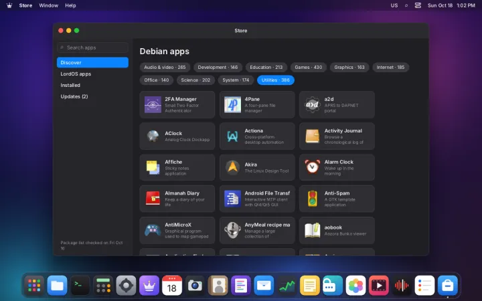Click the Actiona app icon
Viewport: 482px width, 301px height.
point(233,136)
